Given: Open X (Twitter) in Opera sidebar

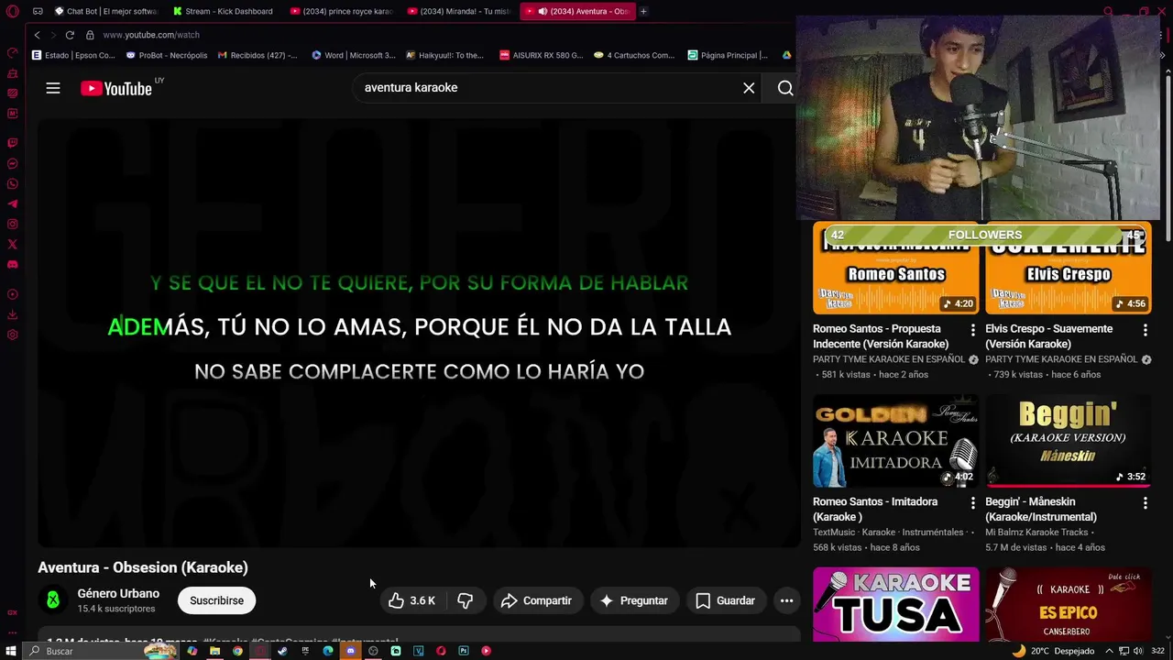Looking at the screenshot, I should tap(12, 245).
